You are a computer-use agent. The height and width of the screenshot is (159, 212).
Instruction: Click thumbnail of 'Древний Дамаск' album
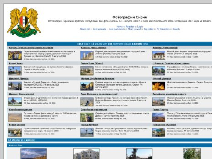15,86
